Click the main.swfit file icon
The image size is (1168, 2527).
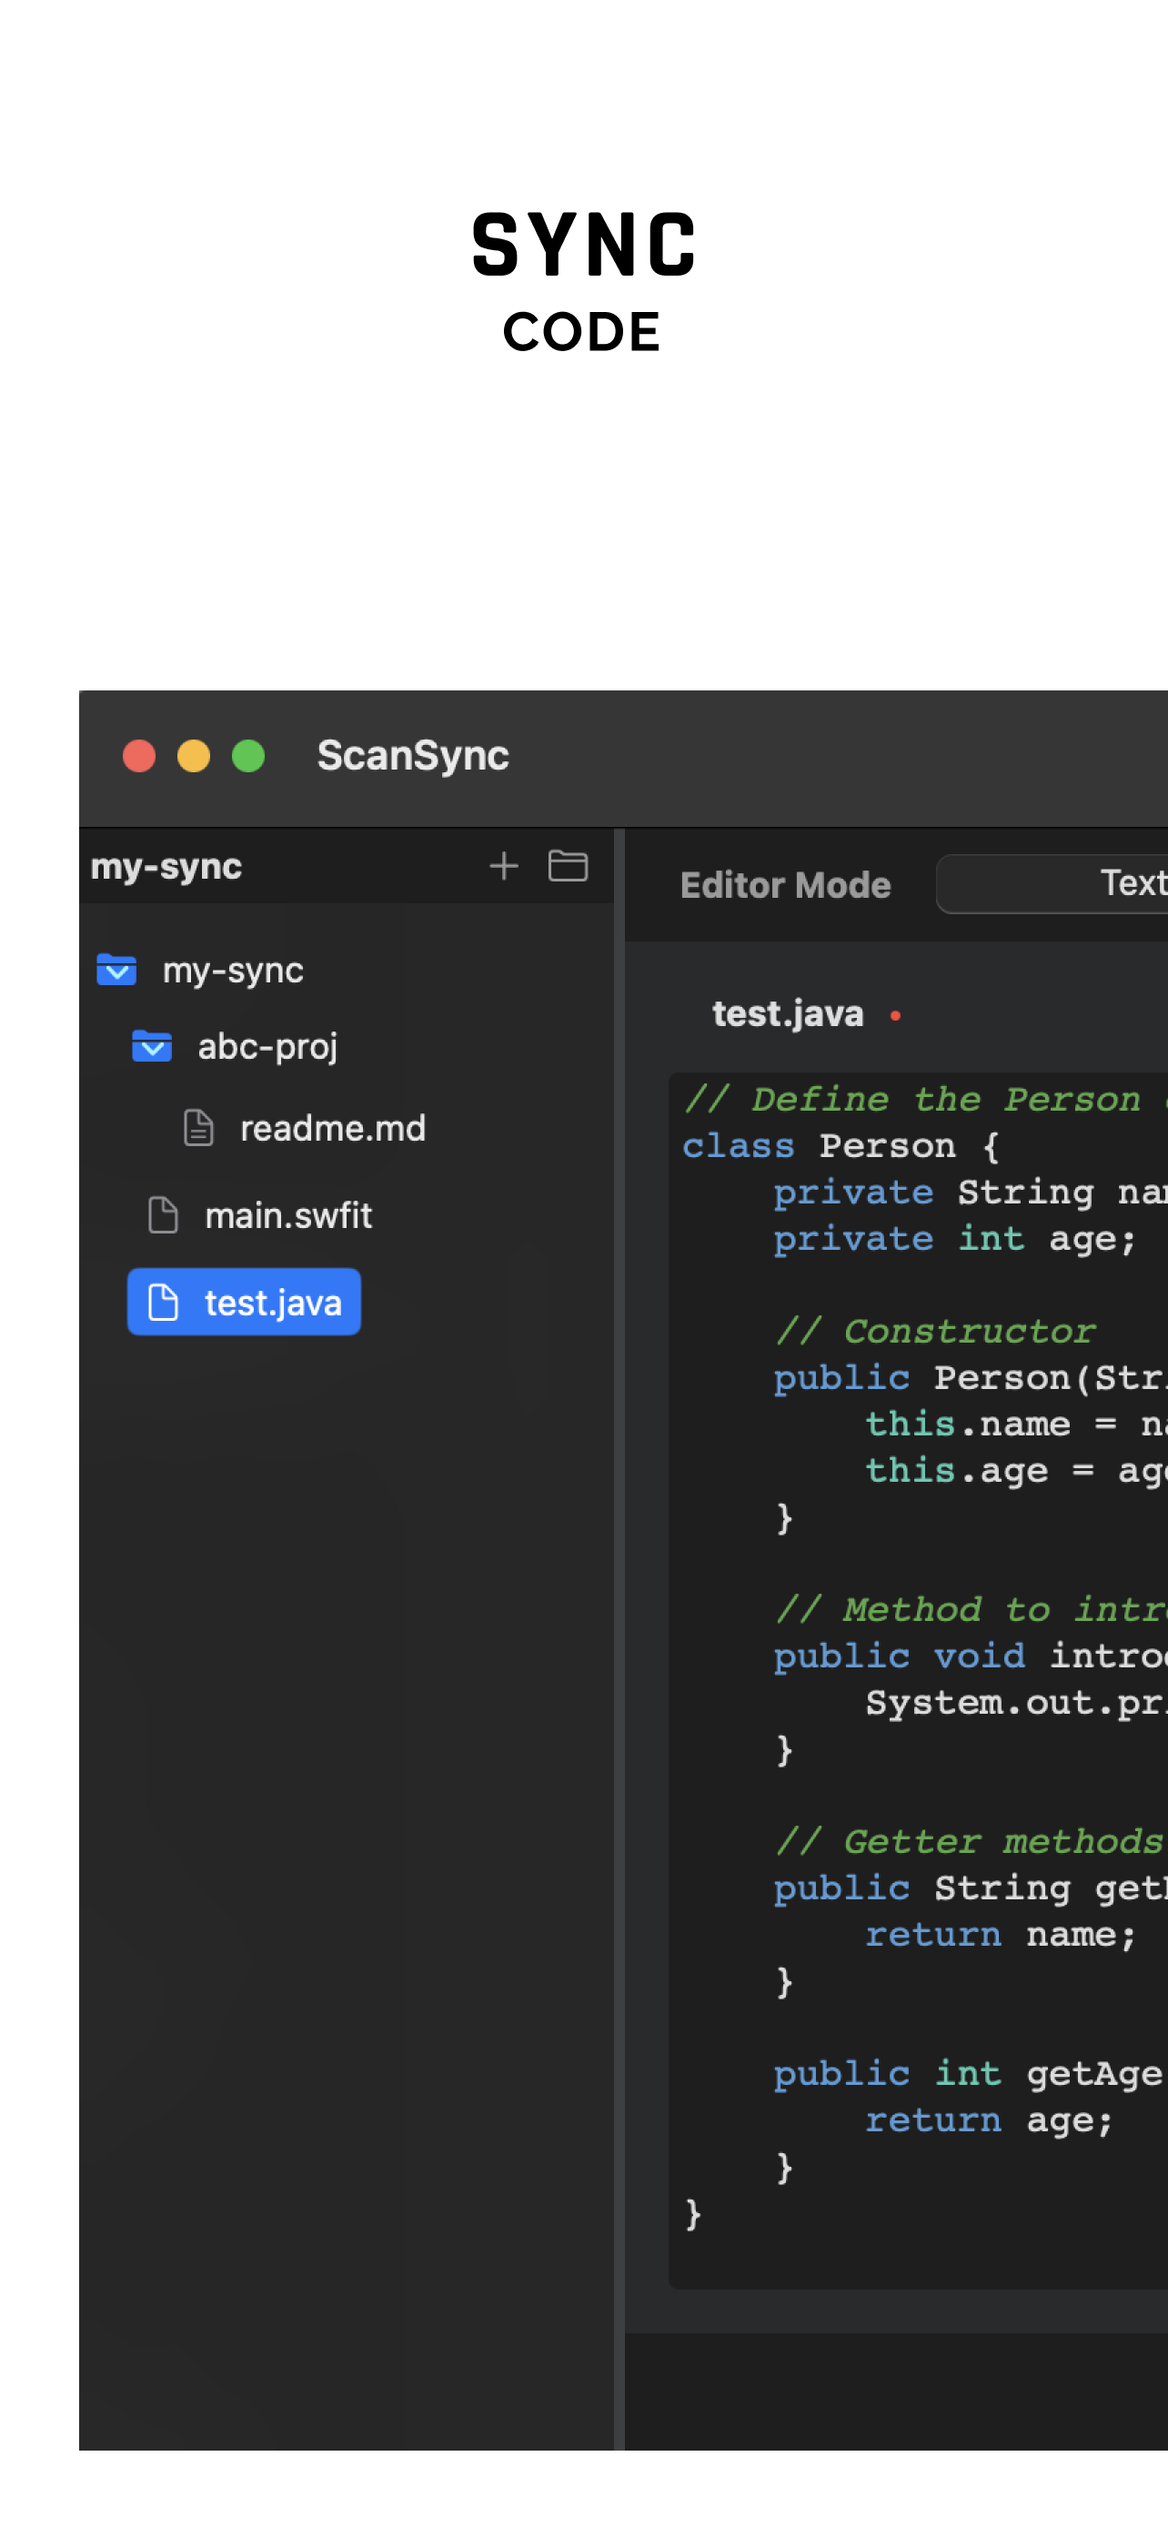163,1214
